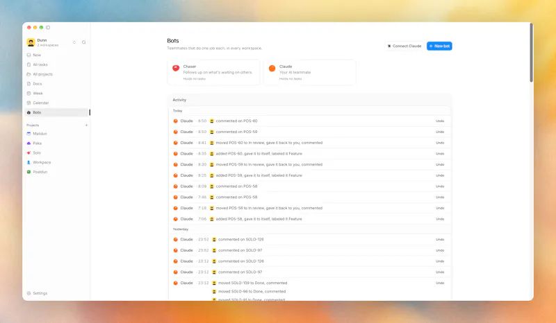Viewport: 556px width, 323px height.
Task: Click the Connect Claude button
Action: point(404,46)
